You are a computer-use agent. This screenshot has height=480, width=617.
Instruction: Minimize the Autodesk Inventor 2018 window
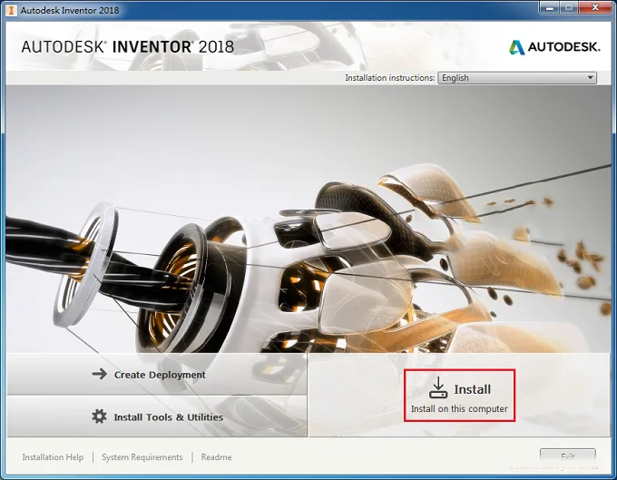[x=550, y=8]
